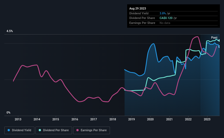The height and width of the screenshot is (138, 224).
Task: Select the 2020 x-axis label
Action: point(150,119)
